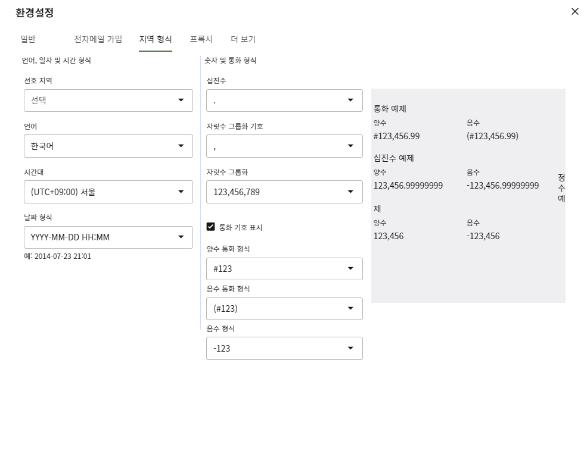Close the 환경설정 dialog with X
The height and width of the screenshot is (470, 584).
(574, 12)
